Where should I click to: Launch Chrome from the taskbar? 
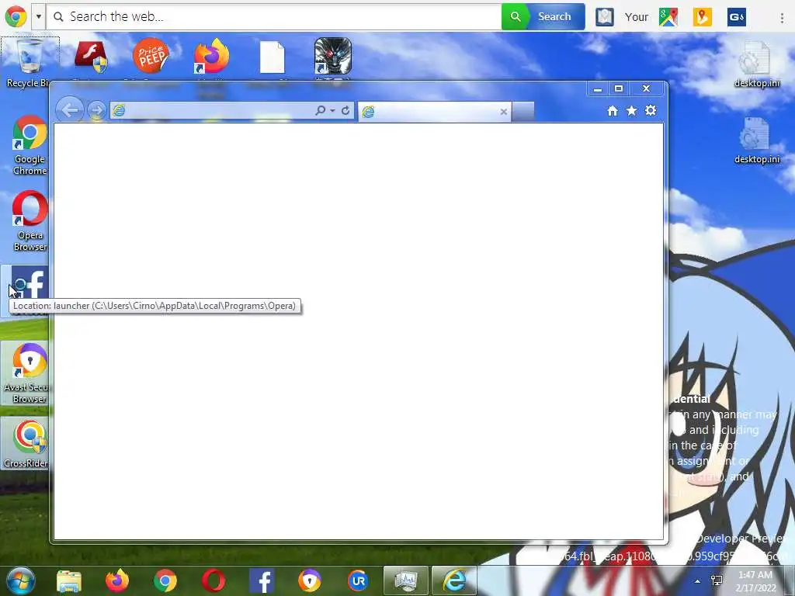coord(165,580)
